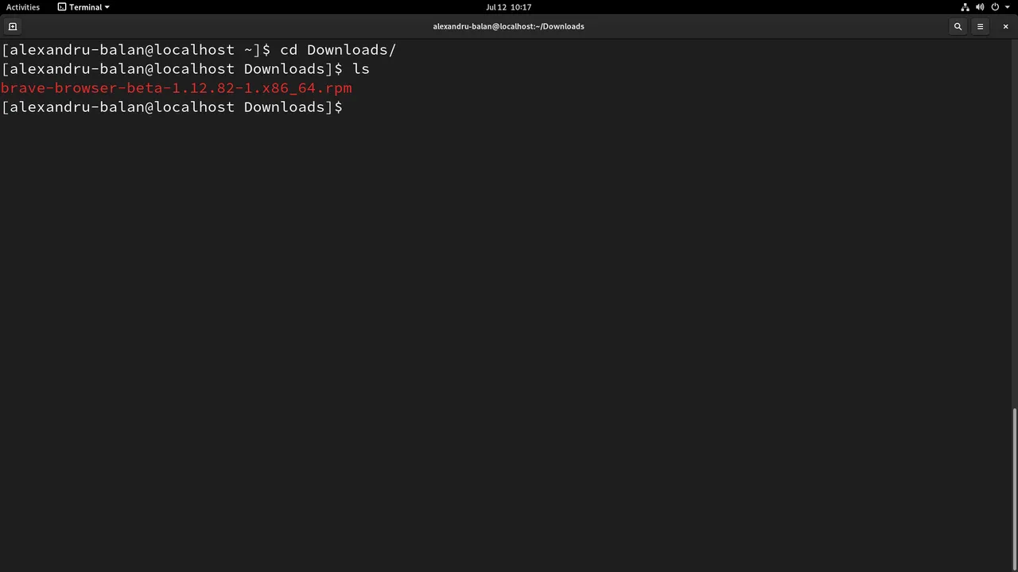Open the terminal hamburger menu

tap(980, 26)
